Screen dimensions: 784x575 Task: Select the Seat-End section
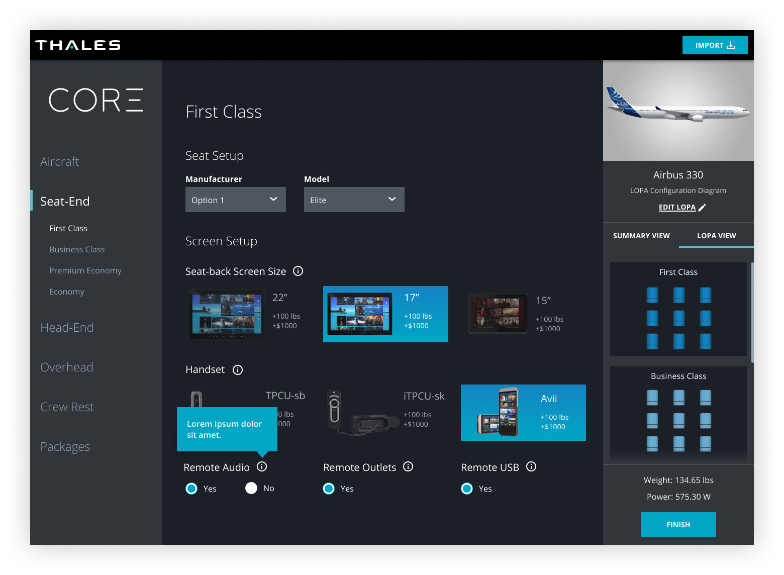tap(65, 201)
